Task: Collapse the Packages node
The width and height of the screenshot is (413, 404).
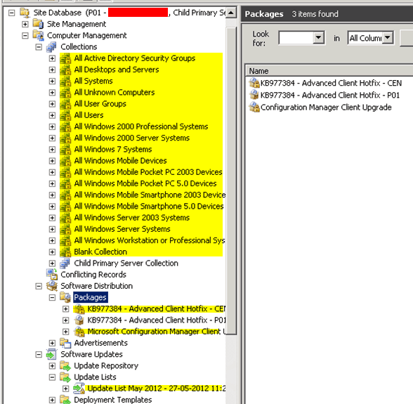Action: point(52,297)
